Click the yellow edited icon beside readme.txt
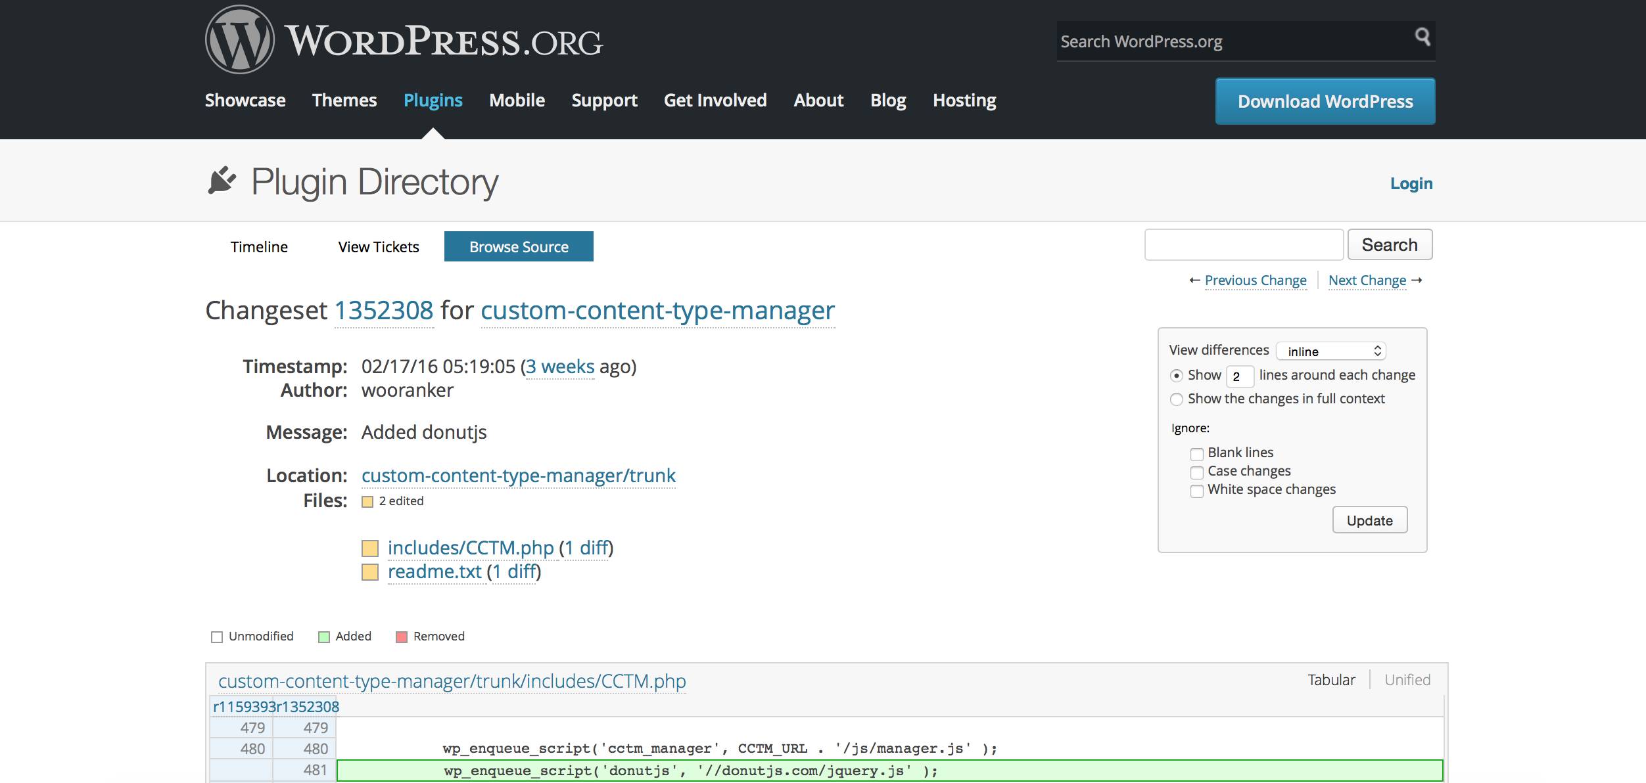 (370, 572)
